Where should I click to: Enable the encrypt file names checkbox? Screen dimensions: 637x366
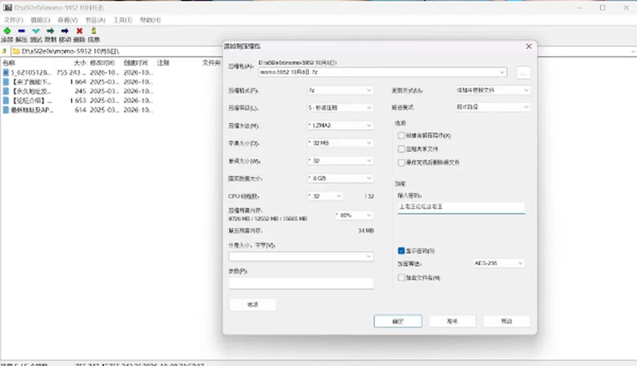(401, 278)
